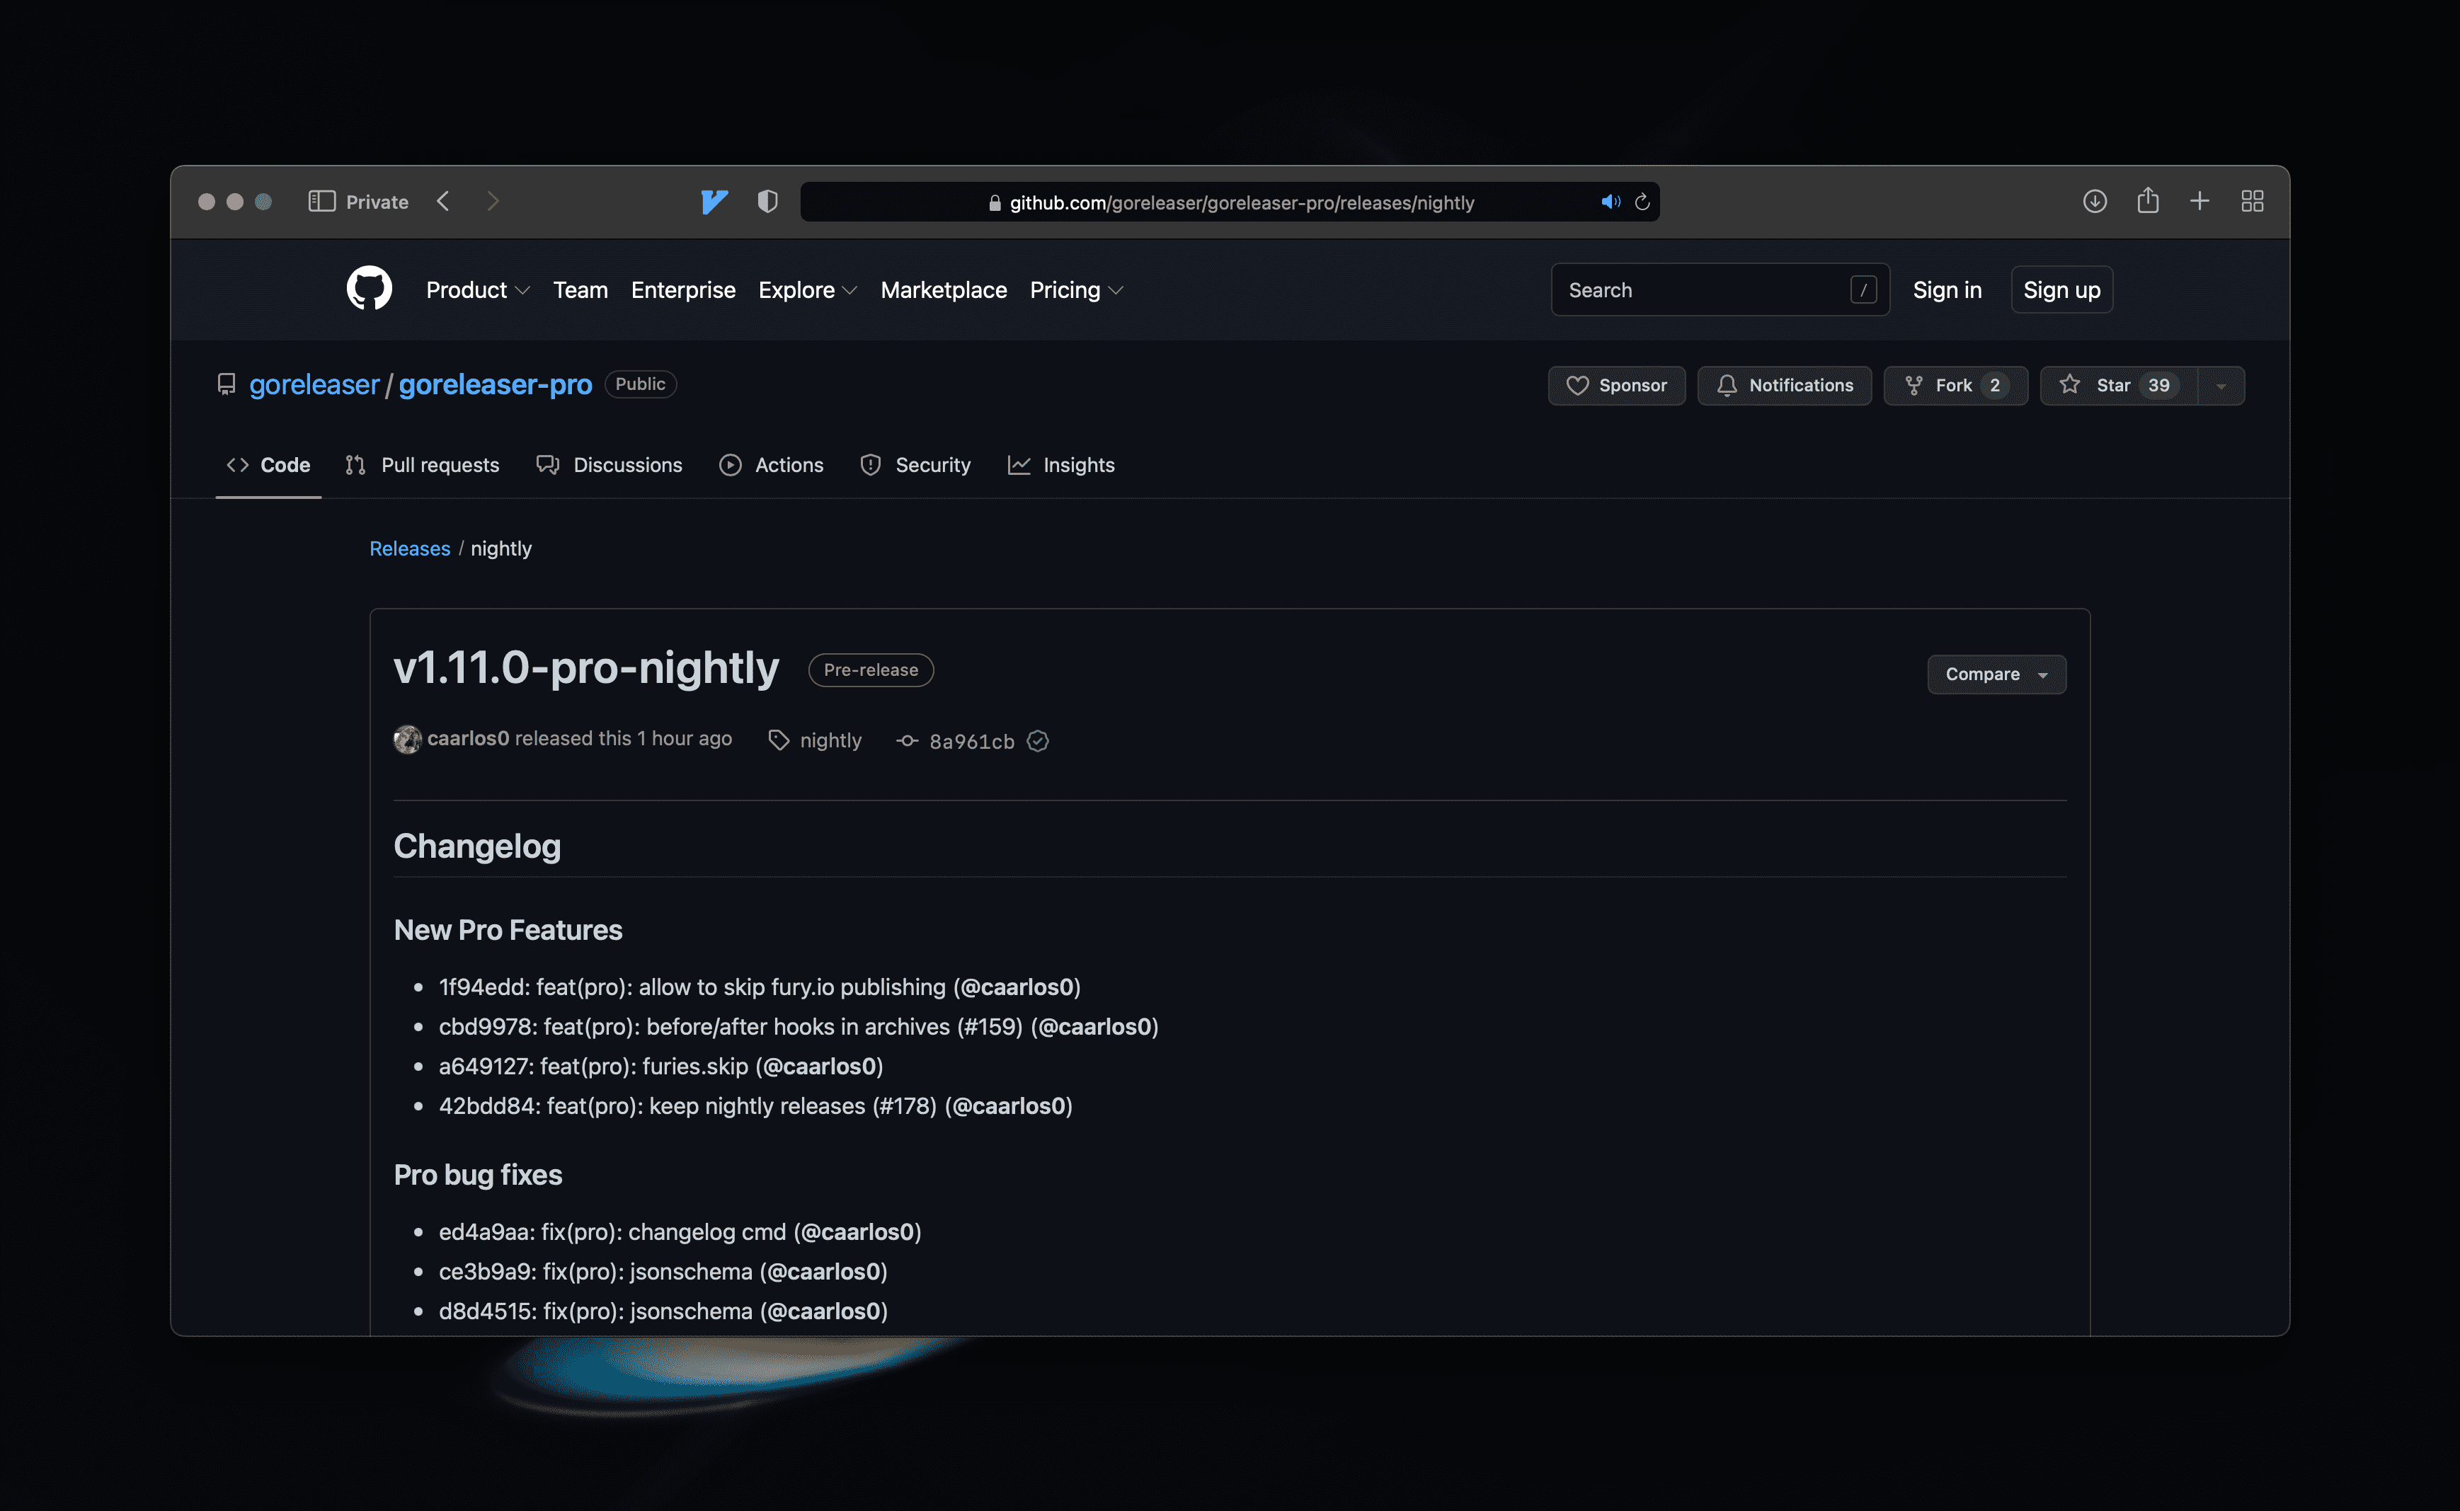The width and height of the screenshot is (2460, 1511).
Task: Expand the Pricing menu
Action: 1077,289
